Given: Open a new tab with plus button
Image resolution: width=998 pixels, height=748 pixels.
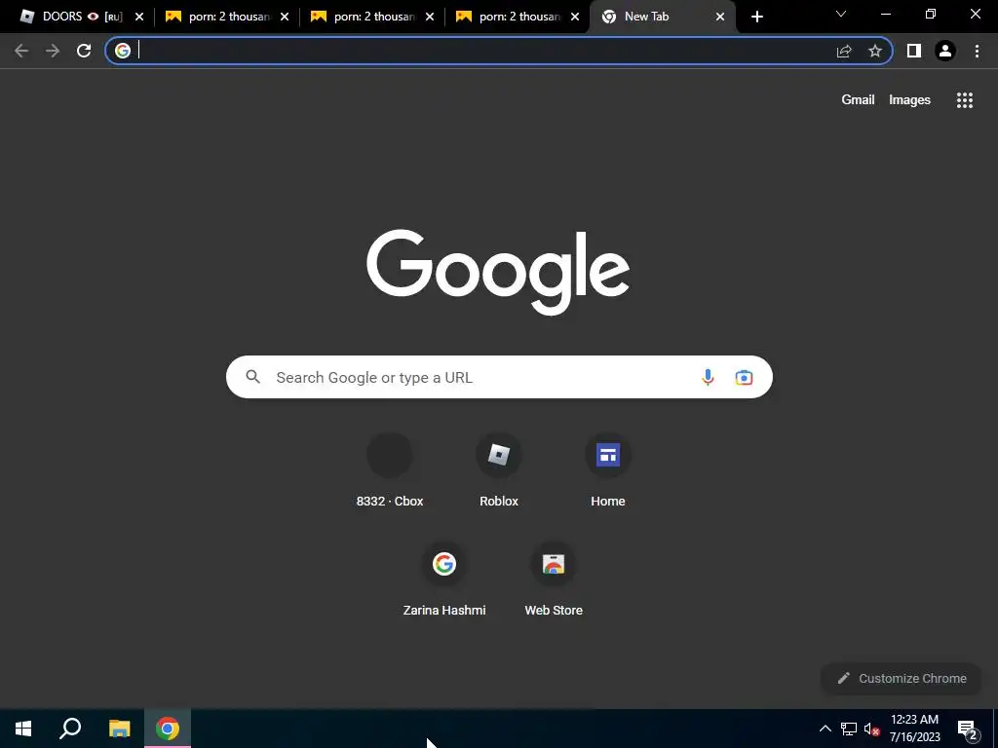Looking at the screenshot, I should [756, 17].
